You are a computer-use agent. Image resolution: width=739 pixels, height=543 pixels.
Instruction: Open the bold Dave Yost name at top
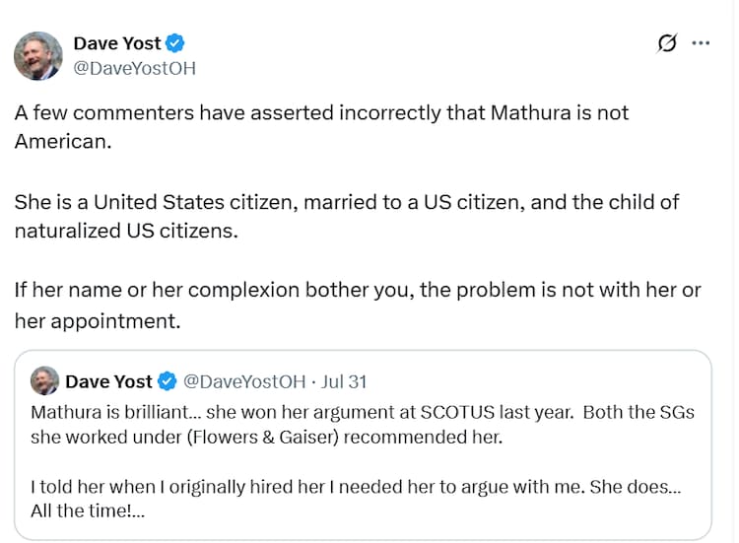pyautogui.click(x=117, y=43)
